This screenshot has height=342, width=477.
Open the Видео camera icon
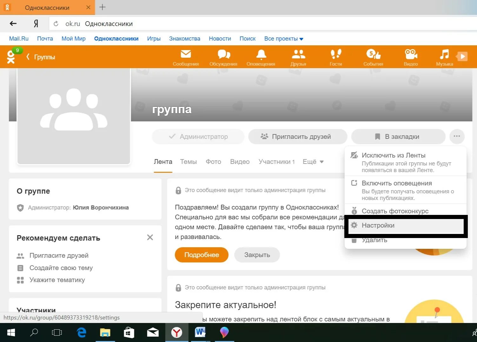click(x=411, y=57)
